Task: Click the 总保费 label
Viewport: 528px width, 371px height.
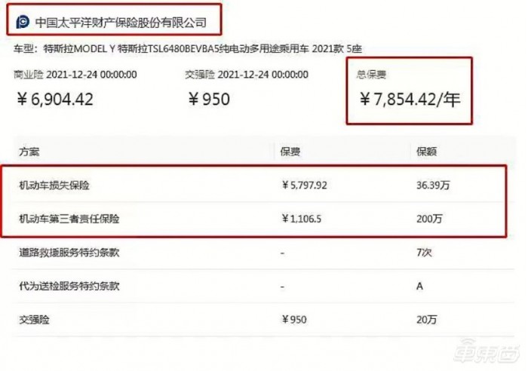Action: coord(370,75)
